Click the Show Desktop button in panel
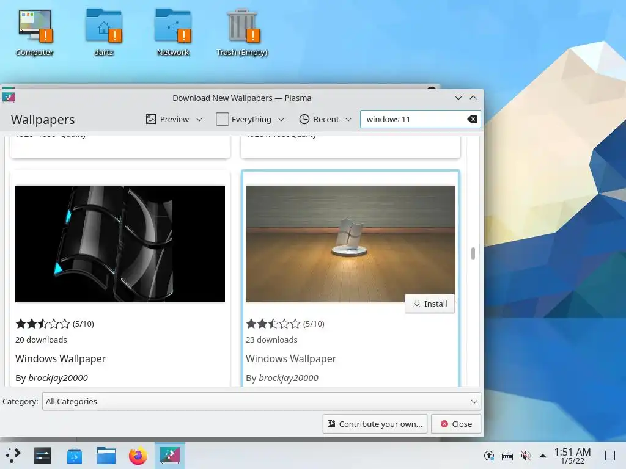This screenshot has width=626, height=469. coord(610,456)
